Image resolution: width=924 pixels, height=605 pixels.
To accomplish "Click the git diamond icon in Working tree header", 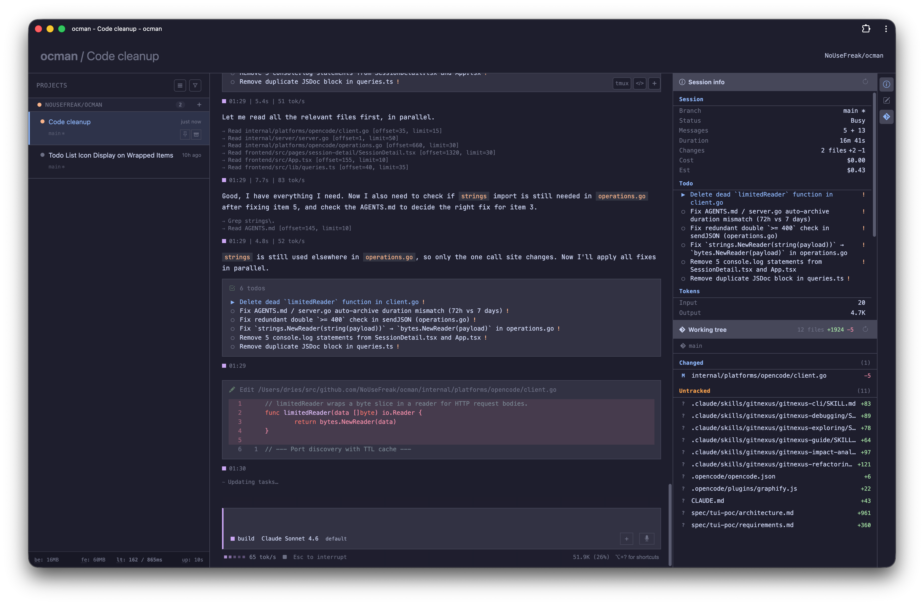I will (x=682, y=330).
